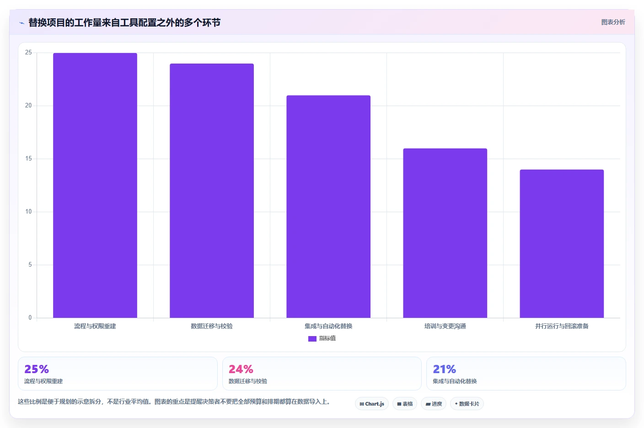This screenshot has height=428, width=644.
Task: Click the 数据迁移与校验 x-axis label
Action: [x=212, y=326]
